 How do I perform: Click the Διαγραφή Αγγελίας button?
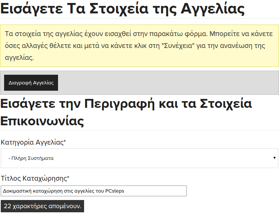click(31, 83)
